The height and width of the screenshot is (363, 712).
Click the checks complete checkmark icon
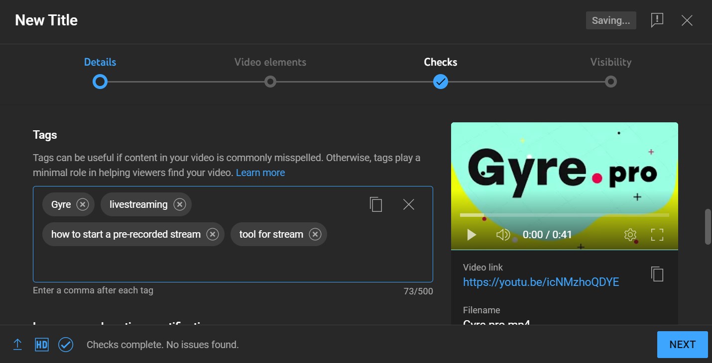click(66, 345)
